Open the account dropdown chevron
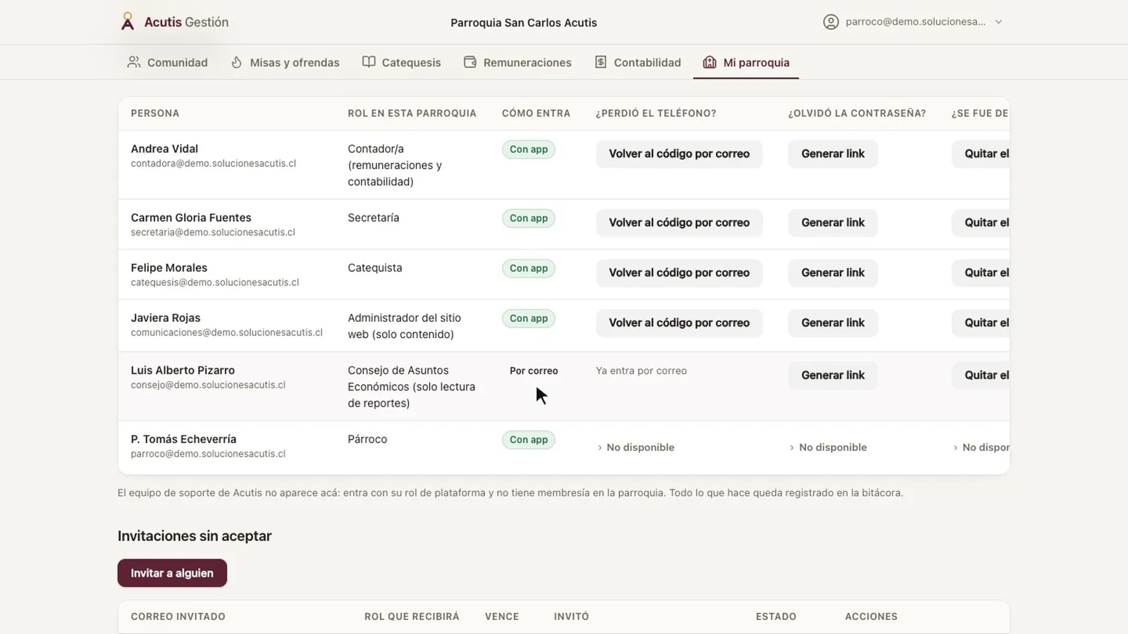This screenshot has height=634, width=1128. 998,22
